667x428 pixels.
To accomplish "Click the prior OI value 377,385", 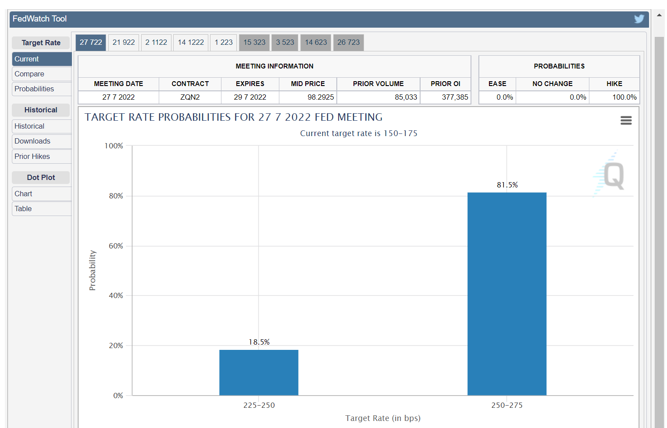I will coord(446,97).
